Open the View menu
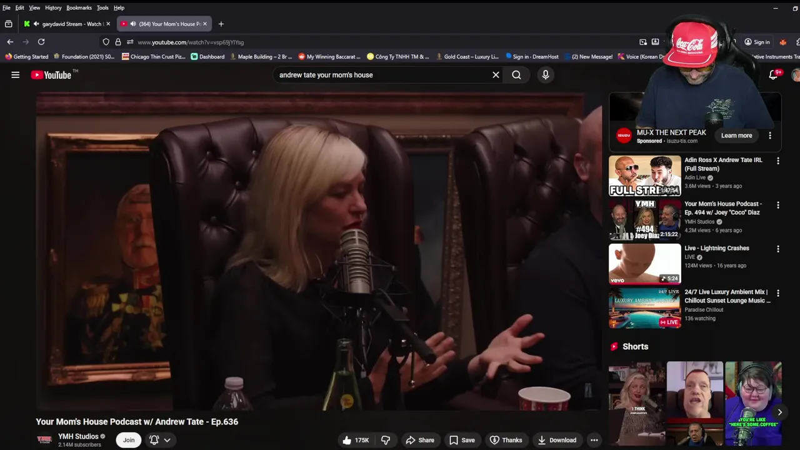 click(34, 7)
